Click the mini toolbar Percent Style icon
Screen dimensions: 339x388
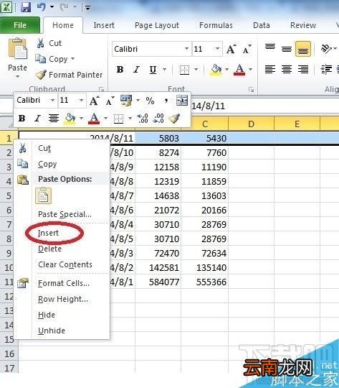pos(150,101)
